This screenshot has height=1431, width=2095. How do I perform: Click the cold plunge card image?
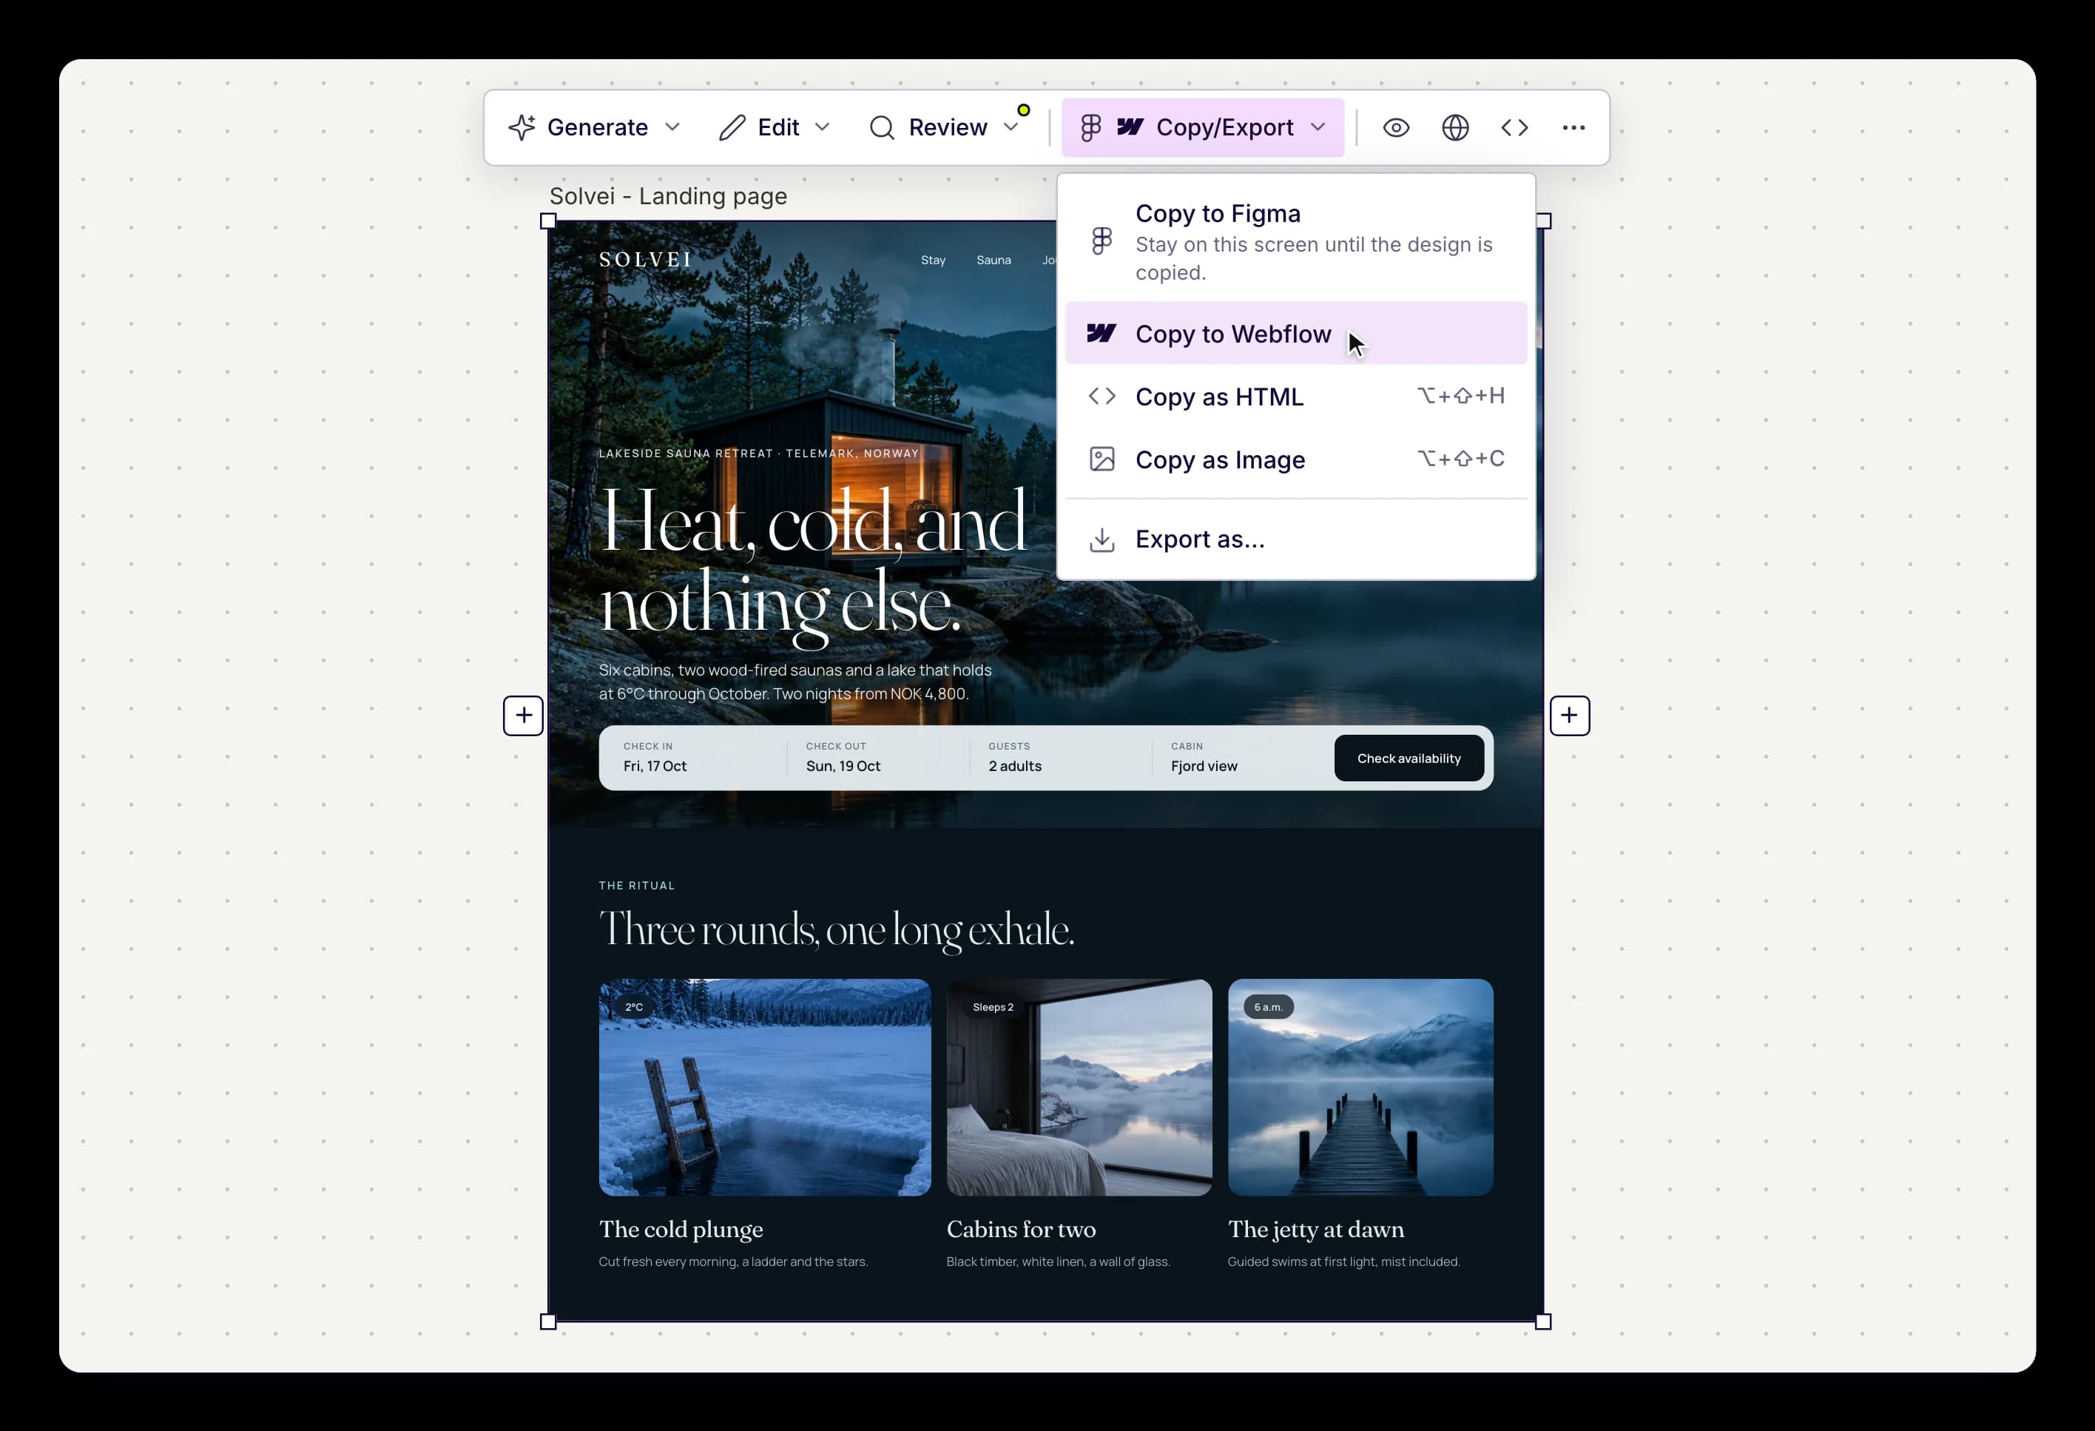[x=764, y=1088]
